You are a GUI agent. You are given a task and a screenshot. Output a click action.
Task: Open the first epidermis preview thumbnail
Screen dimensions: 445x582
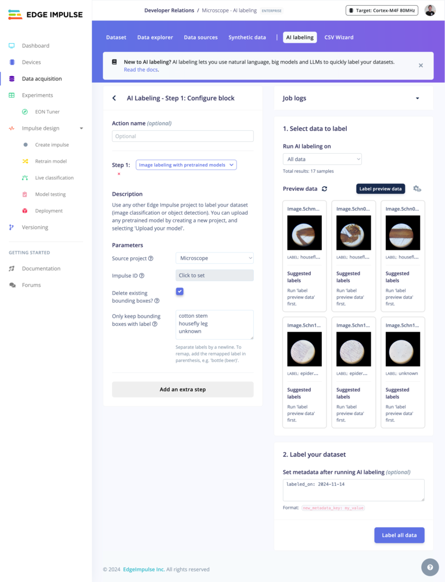point(304,349)
